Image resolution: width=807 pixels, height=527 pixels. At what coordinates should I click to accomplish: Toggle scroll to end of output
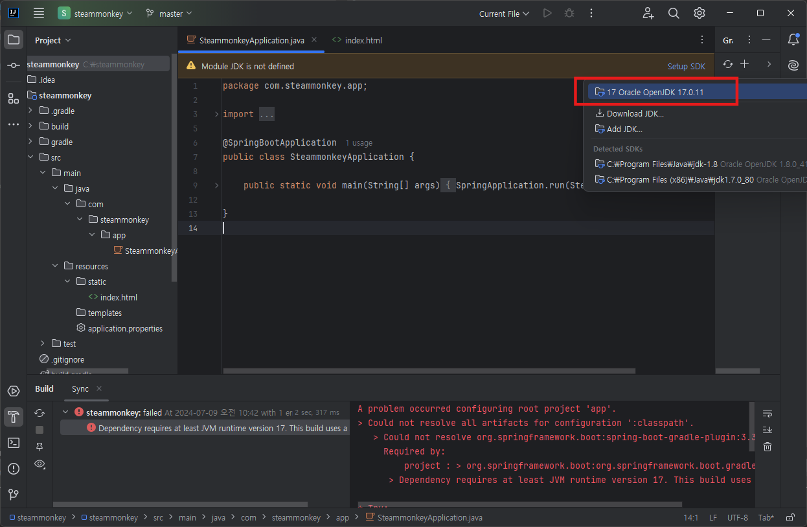click(x=767, y=430)
